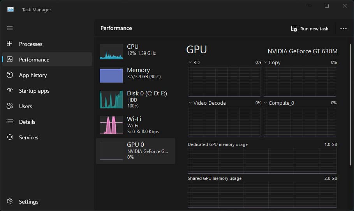The height and width of the screenshot is (211, 354).
Task: Expand the 3D graph engine dropdown
Action: (x=190, y=62)
